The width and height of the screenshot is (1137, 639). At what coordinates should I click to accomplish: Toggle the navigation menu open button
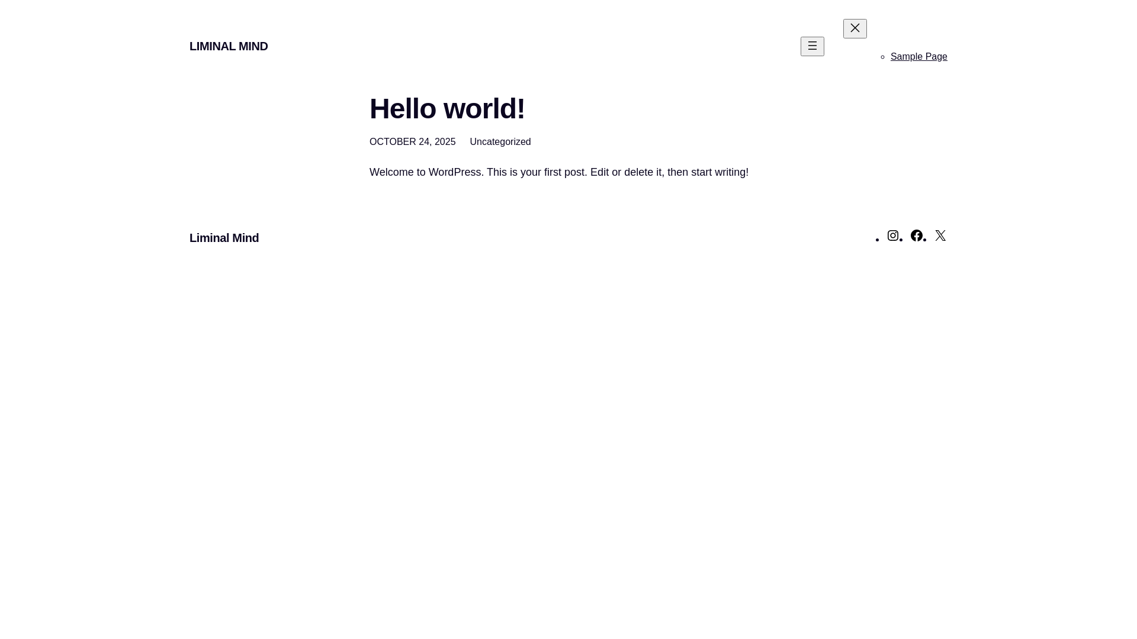coord(812,46)
